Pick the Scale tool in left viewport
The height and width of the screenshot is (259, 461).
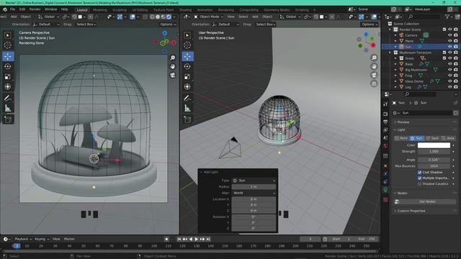point(8,77)
